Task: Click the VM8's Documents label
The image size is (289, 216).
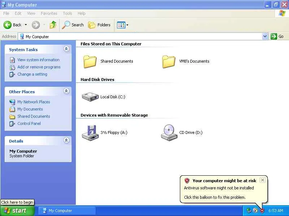Action: [x=194, y=61]
